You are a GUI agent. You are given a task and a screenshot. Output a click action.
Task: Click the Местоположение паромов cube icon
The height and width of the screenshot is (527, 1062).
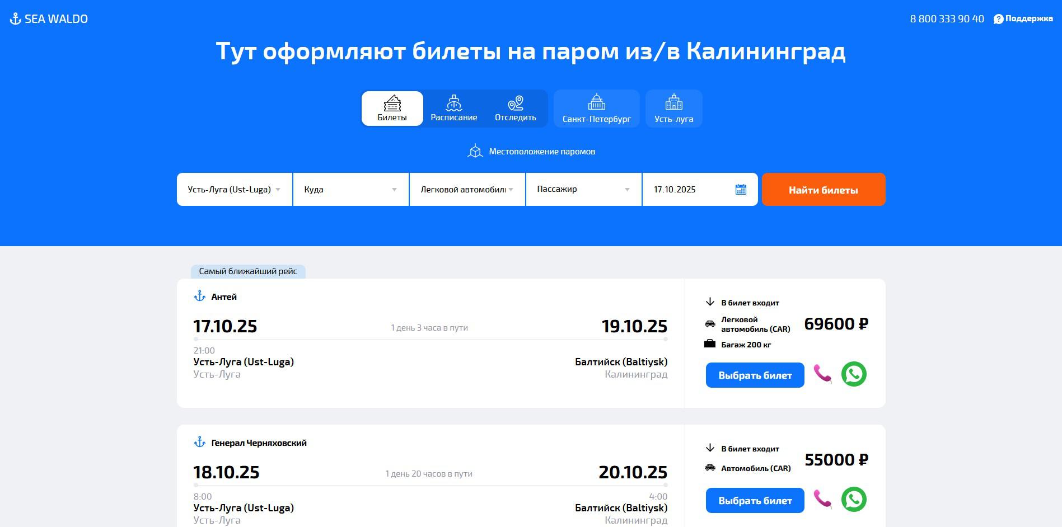click(x=475, y=152)
